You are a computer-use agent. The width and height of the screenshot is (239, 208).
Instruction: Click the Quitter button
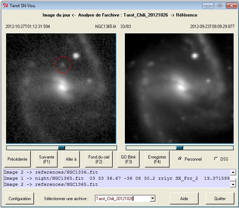pos(220,198)
